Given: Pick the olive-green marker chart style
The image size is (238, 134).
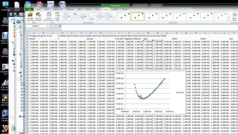Looking at the screenshot, I should pyautogui.click(x=179, y=16).
